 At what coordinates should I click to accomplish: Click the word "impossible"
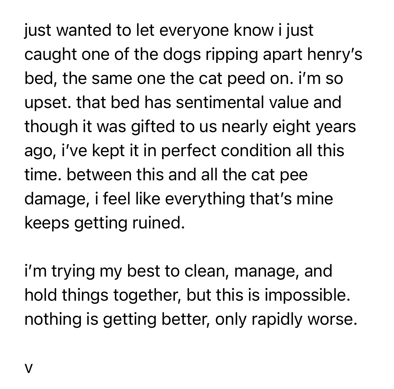click(307, 296)
